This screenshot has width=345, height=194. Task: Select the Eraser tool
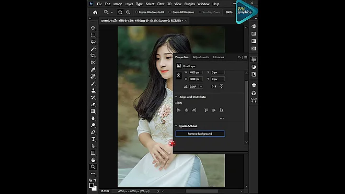click(x=93, y=104)
